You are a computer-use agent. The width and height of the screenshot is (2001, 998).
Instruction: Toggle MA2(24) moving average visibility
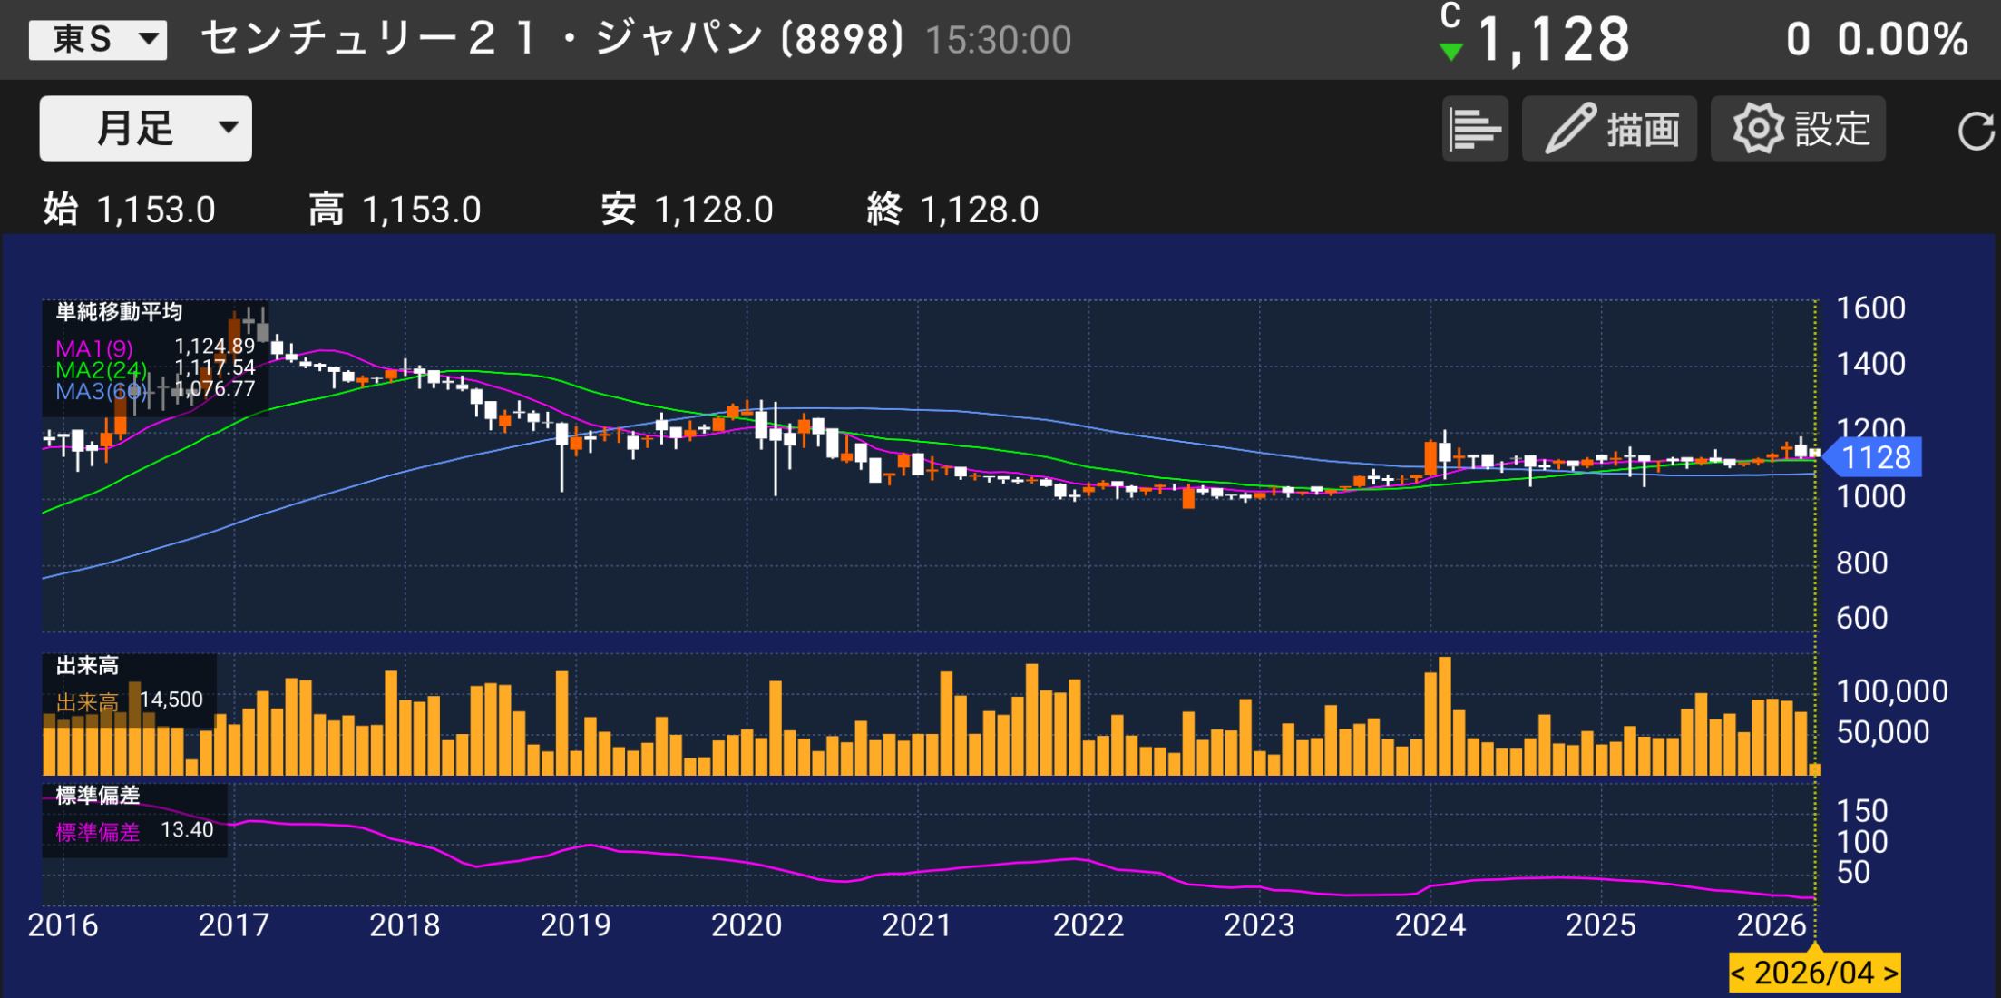(x=100, y=369)
